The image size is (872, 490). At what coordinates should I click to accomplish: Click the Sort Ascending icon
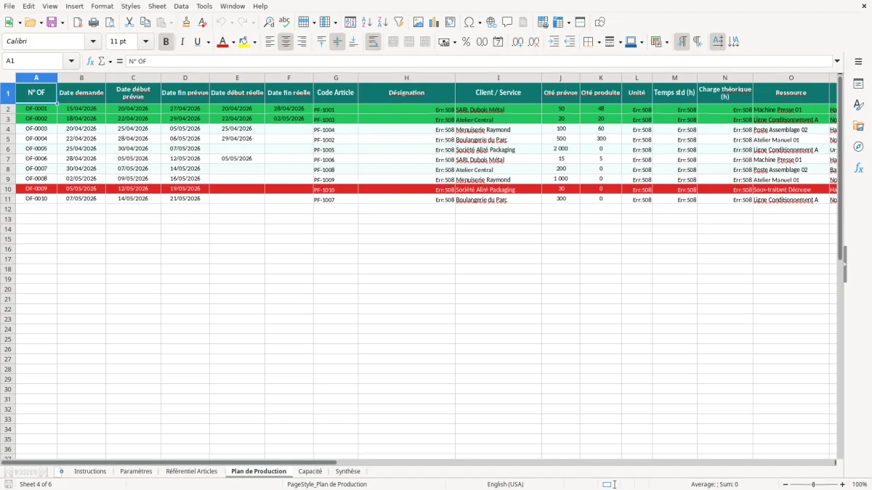pos(366,23)
